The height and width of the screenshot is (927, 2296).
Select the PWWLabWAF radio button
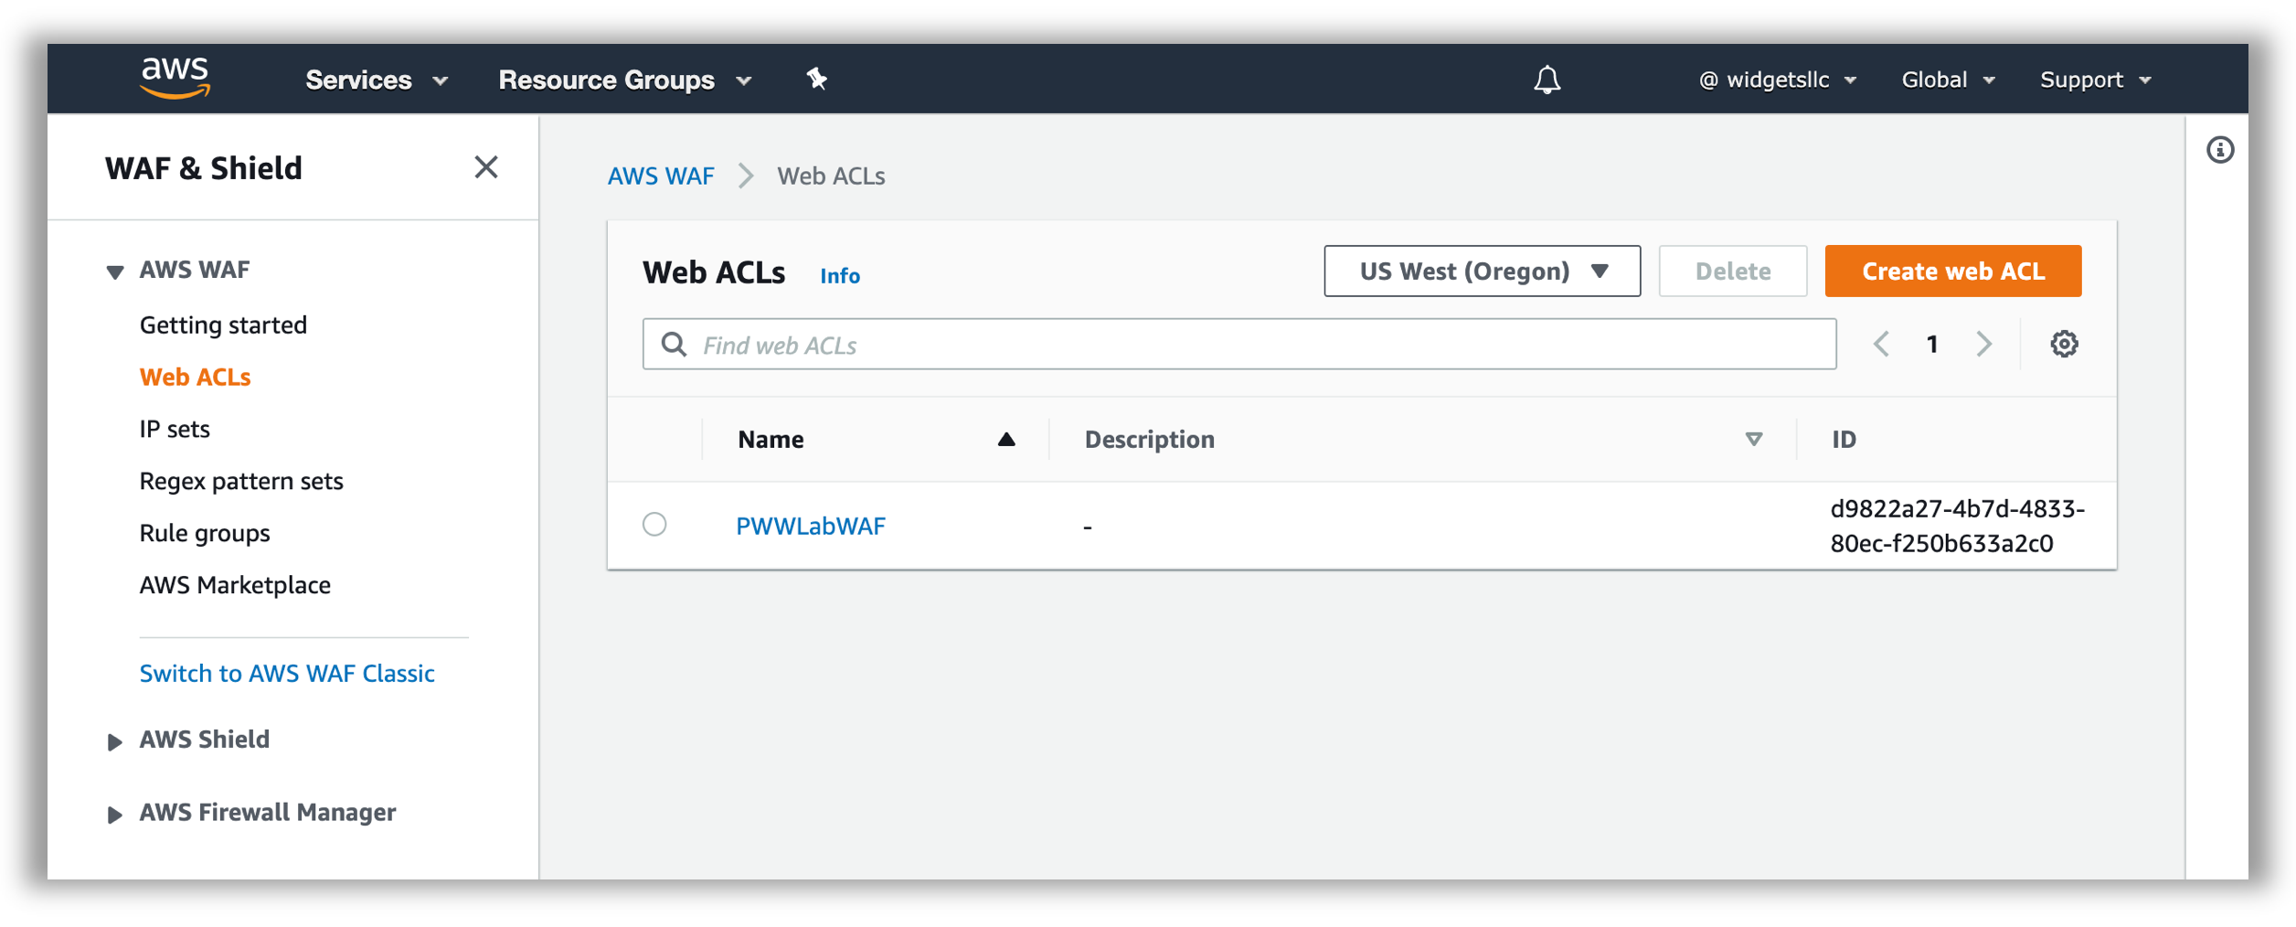pyautogui.click(x=654, y=525)
